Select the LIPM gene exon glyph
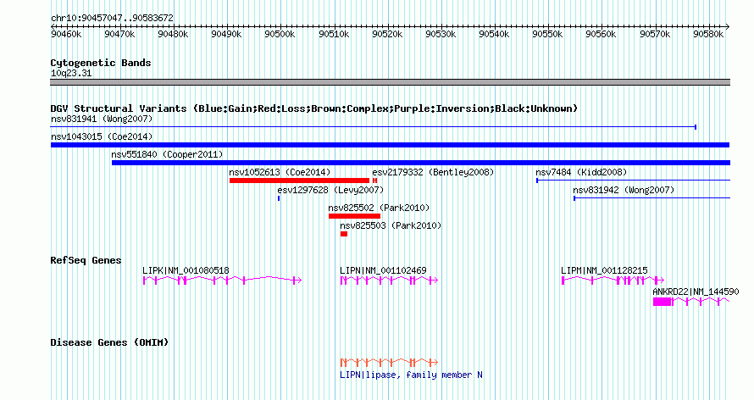The height and width of the screenshot is (400, 754). (x=613, y=281)
